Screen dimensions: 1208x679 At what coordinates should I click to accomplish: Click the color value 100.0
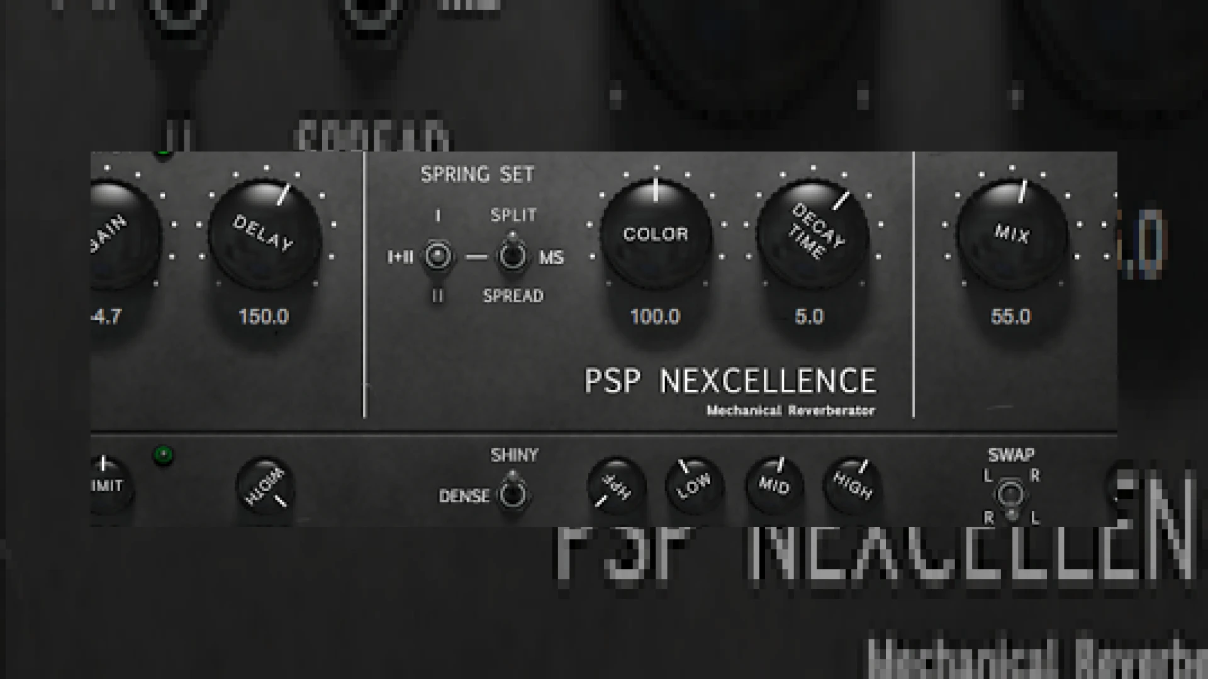click(655, 316)
